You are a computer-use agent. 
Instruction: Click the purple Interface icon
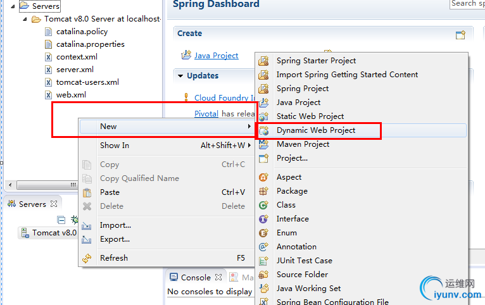tap(263, 219)
